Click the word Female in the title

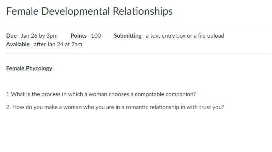click(22, 11)
